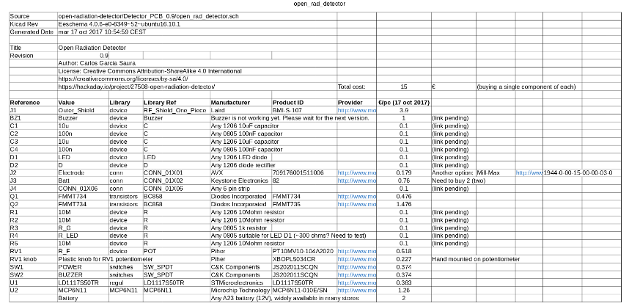Select the J4 'CONN_01X06' value cell
The image size is (629, 306).
(x=83, y=189)
